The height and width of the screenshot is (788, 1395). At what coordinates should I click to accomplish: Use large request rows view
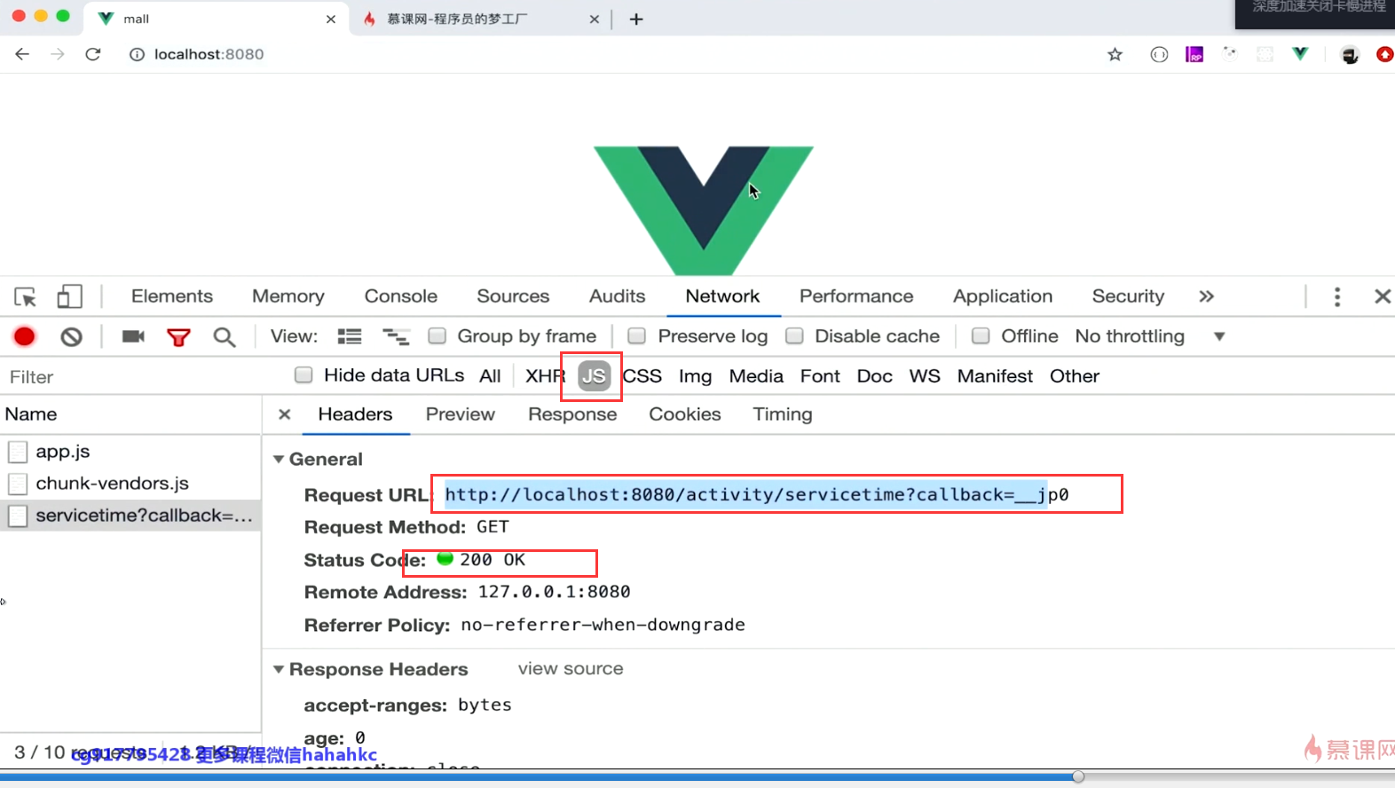click(x=350, y=336)
